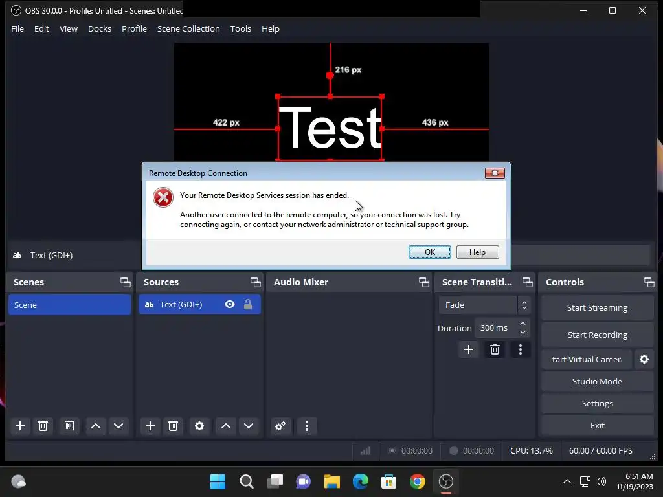Open taskbar Search
The image size is (663, 497).
tap(246, 481)
